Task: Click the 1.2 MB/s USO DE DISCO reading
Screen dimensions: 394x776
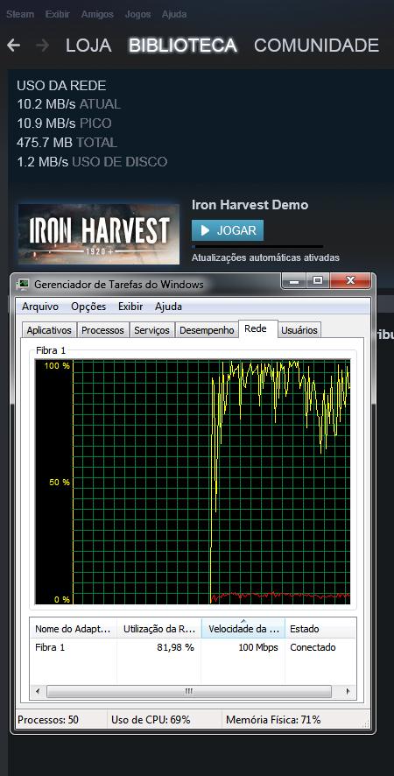Action: [92, 161]
